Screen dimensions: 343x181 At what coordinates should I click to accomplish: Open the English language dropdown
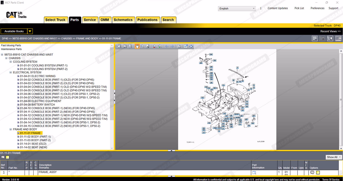click(237, 9)
